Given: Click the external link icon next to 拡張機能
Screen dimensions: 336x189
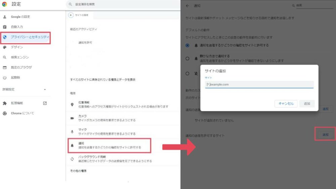Looking at the screenshot, I should 45,103.
